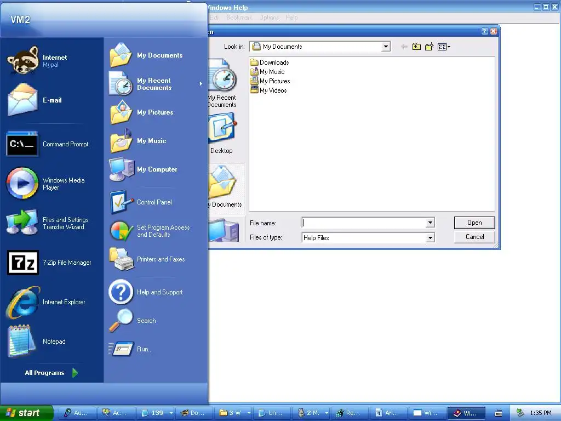Open the 139 taskbar group
The height and width of the screenshot is (421, 561).
click(x=155, y=413)
